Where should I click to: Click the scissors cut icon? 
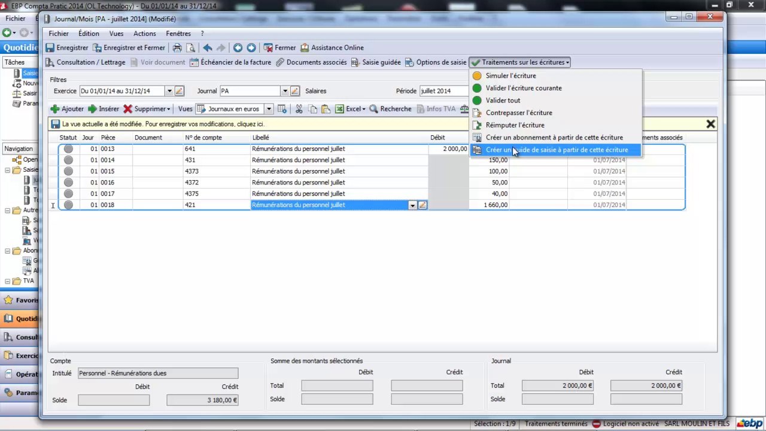click(x=299, y=109)
